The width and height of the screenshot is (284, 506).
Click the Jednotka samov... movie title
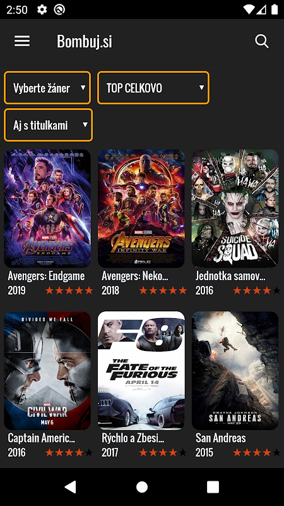click(230, 276)
